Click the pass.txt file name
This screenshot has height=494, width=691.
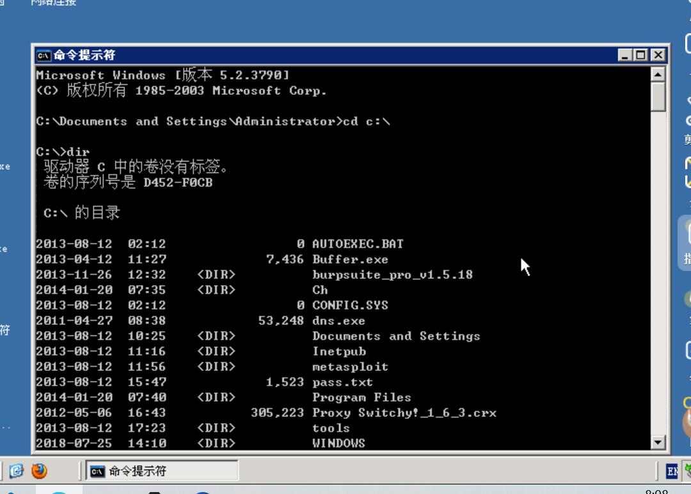click(342, 382)
